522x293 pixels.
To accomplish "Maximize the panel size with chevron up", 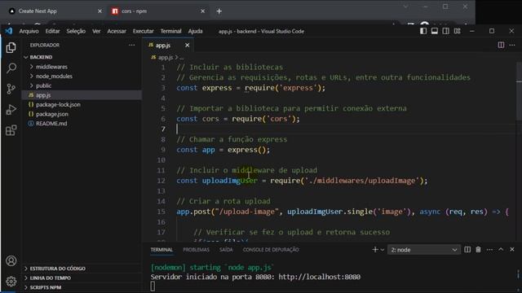I will (501, 250).
